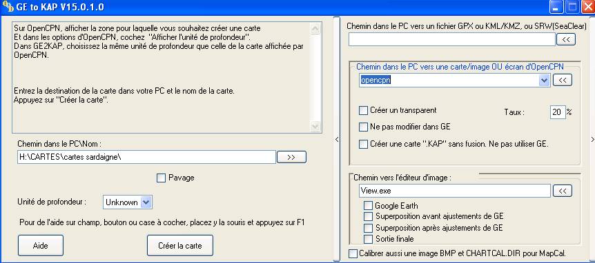This screenshot has width=595, height=263.
Task: Collapse the panel using the left < arrow
Action: click(337, 140)
